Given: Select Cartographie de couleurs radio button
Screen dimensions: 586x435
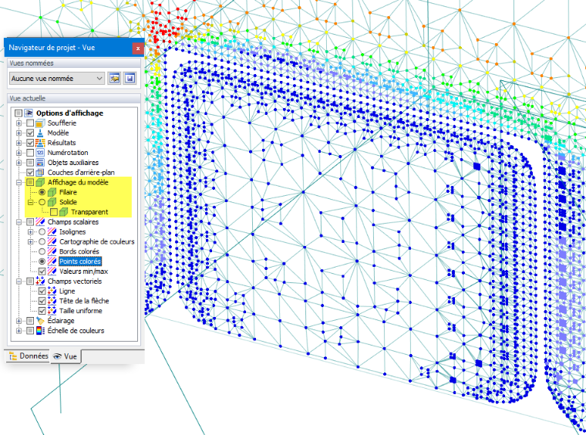Looking at the screenshot, I should [x=42, y=241].
